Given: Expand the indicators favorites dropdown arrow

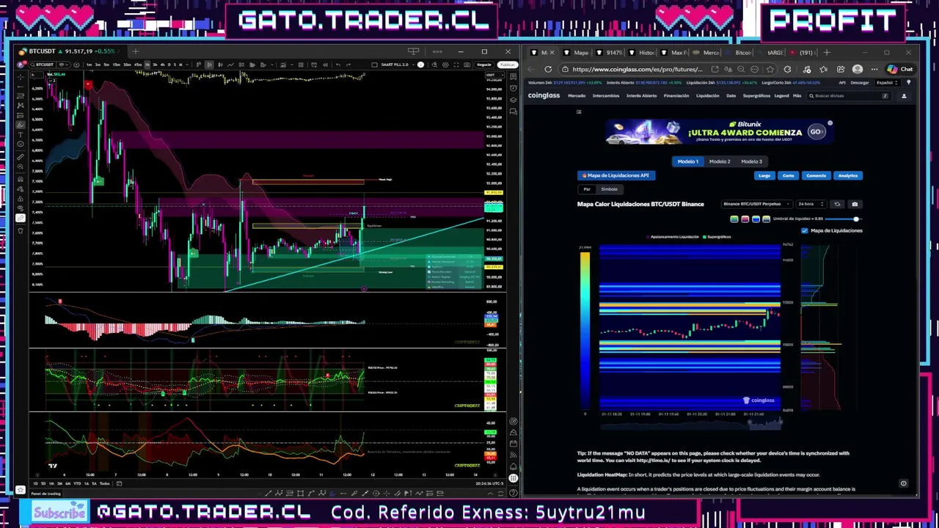Looking at the screenshot, I should [x=292, y=65].
